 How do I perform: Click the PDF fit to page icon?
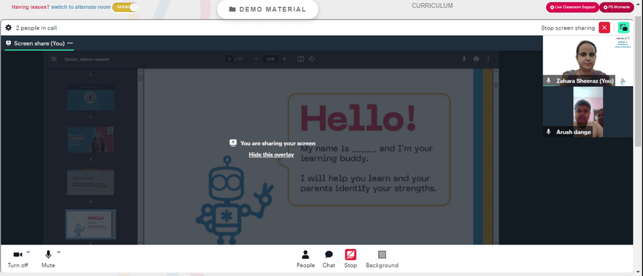coord(300,59)
